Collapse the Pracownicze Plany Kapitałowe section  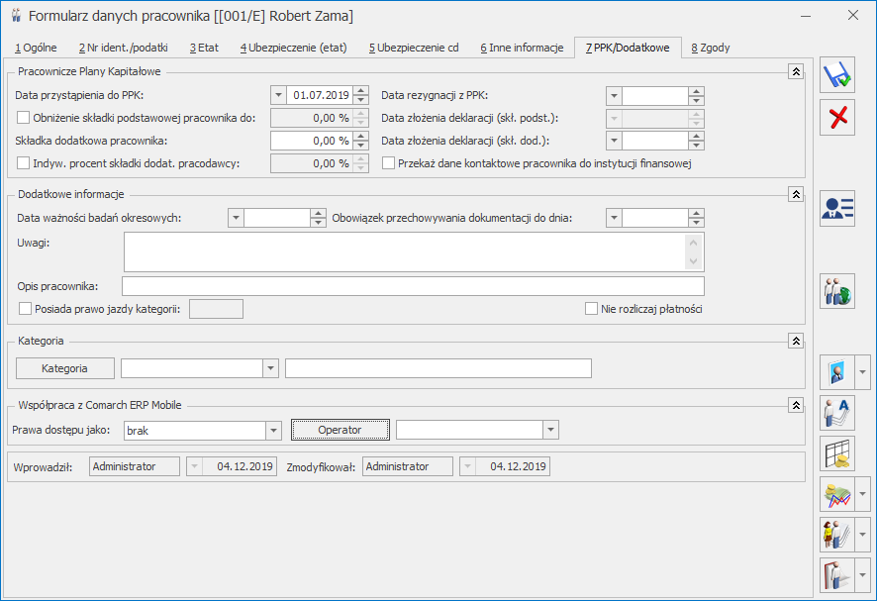click(x=794, y=72)
